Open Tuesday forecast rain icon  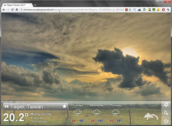coord(78,113)
